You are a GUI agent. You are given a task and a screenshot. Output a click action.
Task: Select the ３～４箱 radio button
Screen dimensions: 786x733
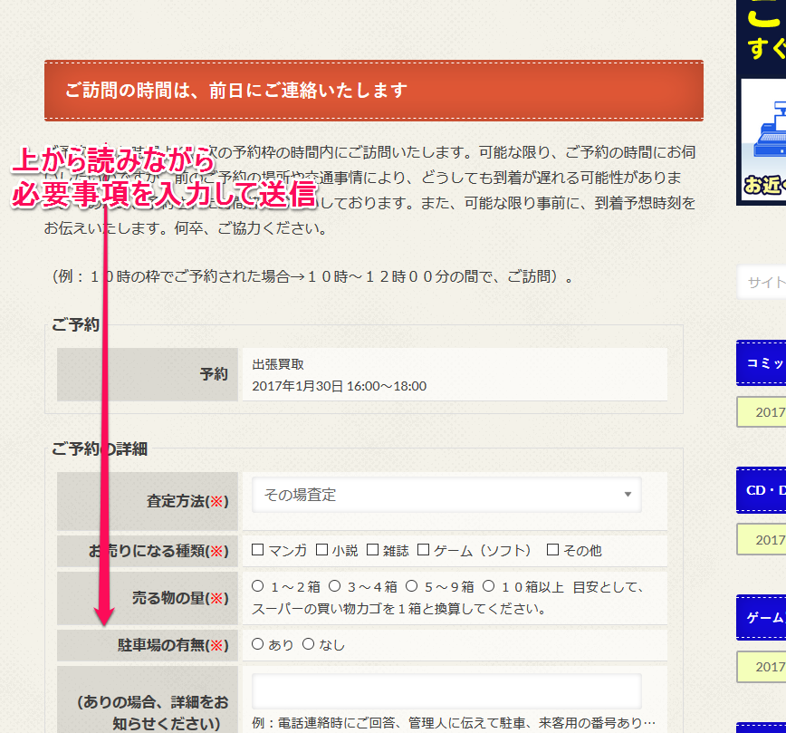pos(335,585)
